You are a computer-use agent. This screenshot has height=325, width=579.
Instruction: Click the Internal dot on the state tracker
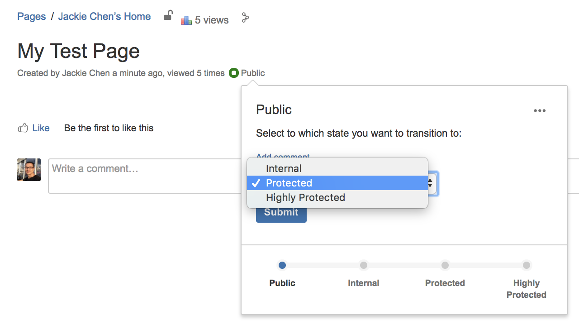364,265
